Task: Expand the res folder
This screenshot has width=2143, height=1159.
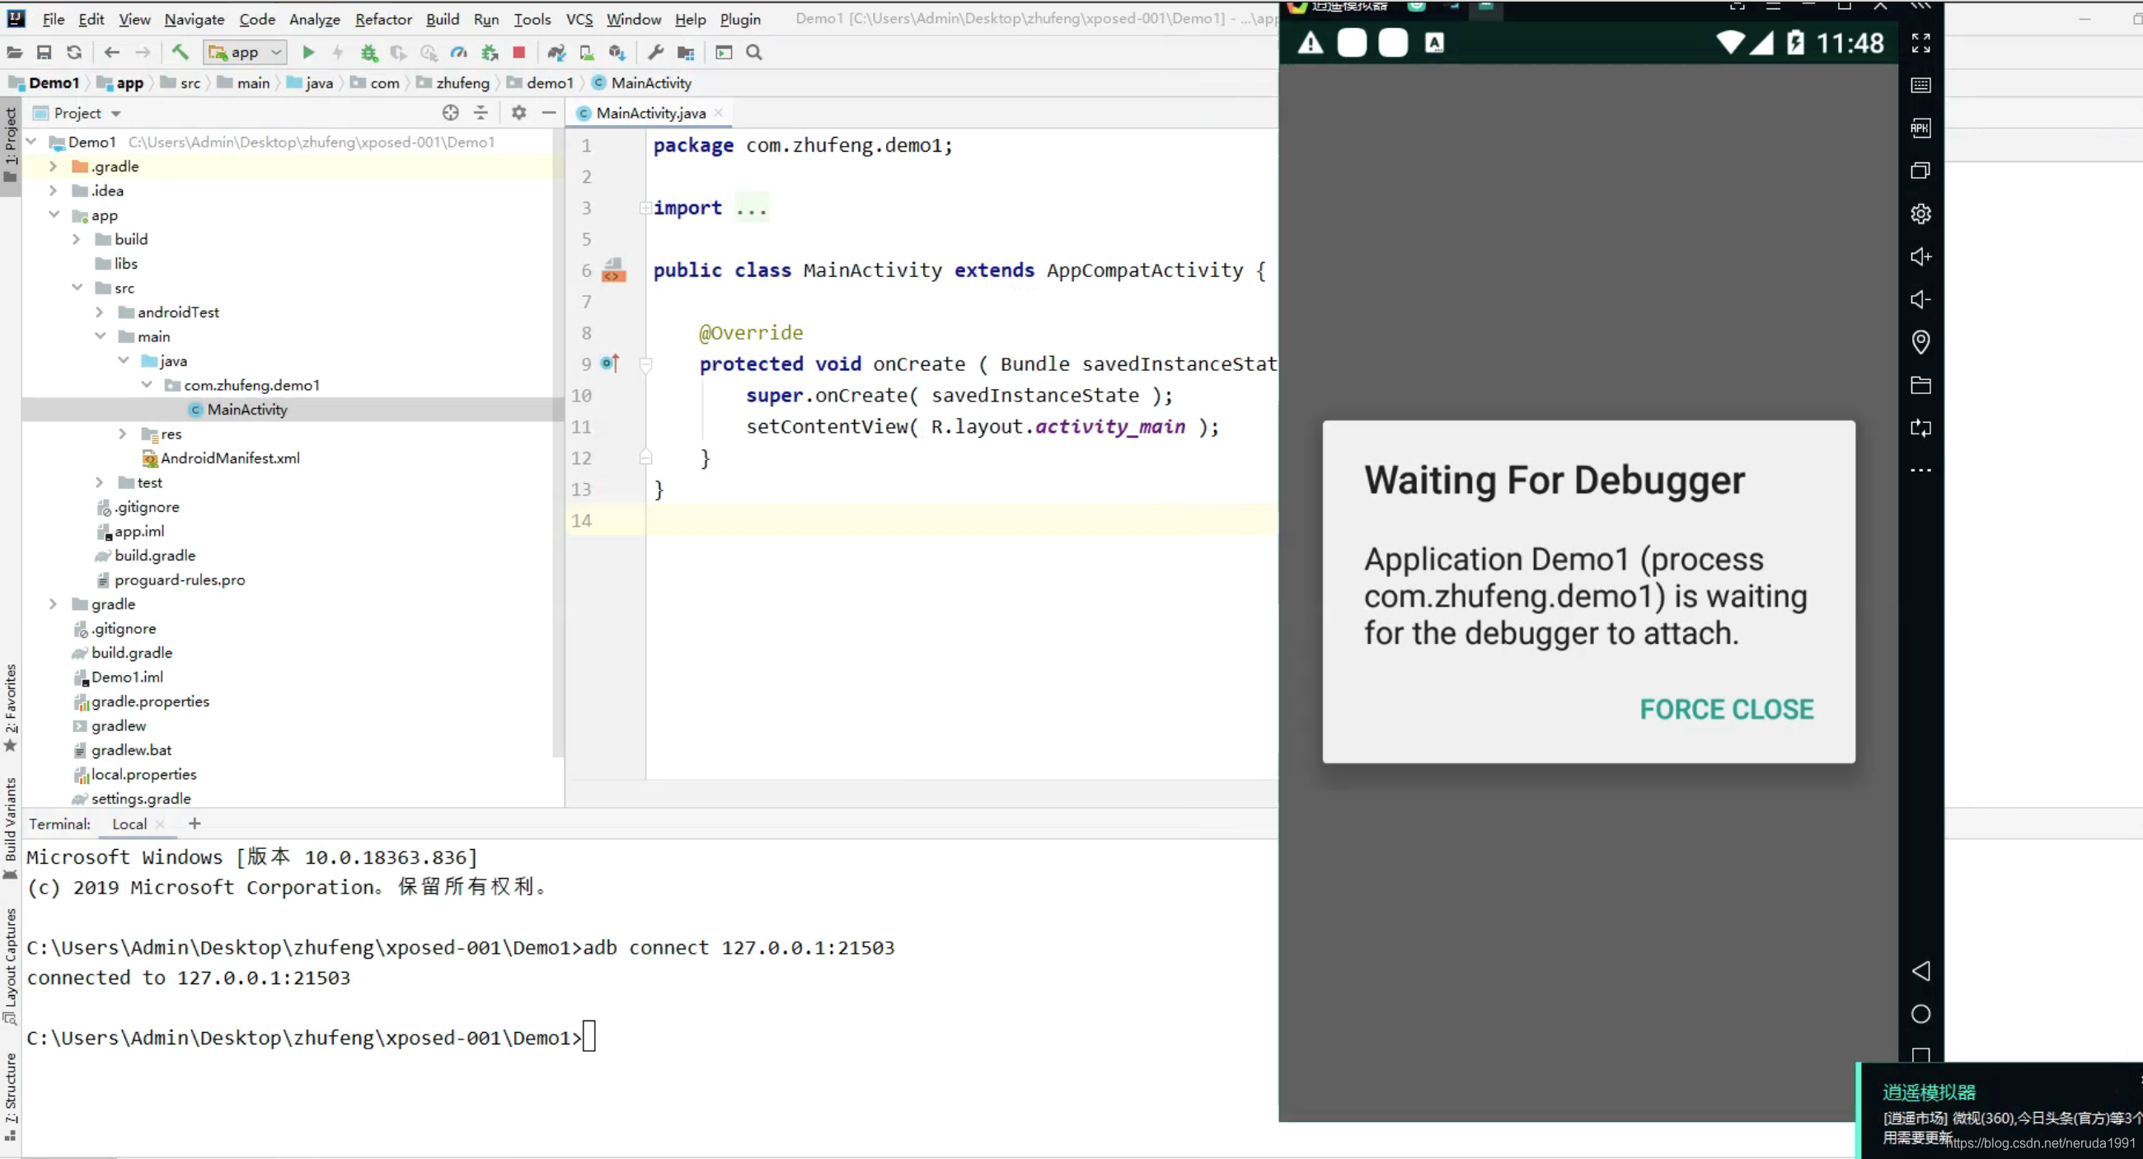Action: point(122,434)
